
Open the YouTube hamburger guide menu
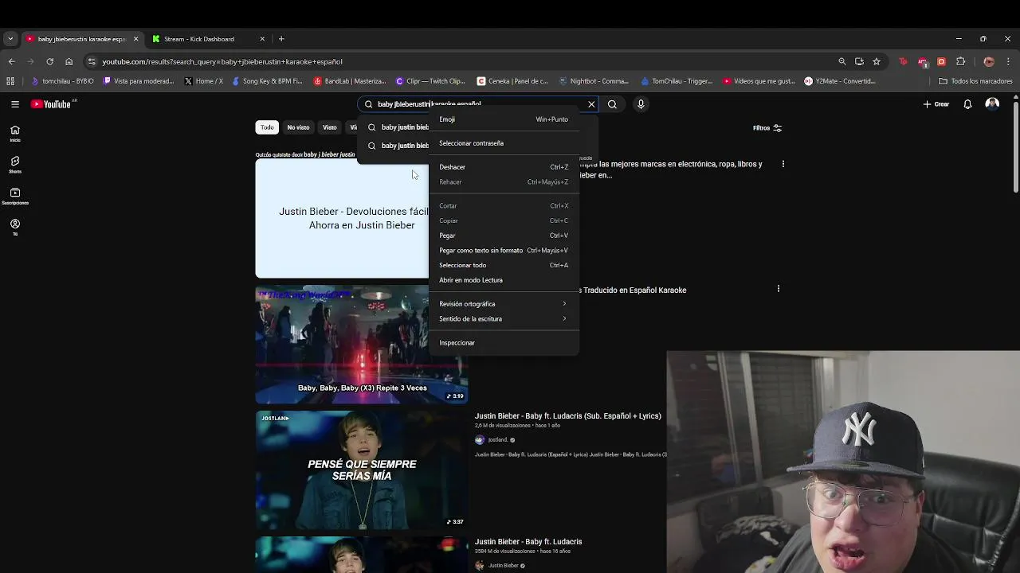coord(15,104)
